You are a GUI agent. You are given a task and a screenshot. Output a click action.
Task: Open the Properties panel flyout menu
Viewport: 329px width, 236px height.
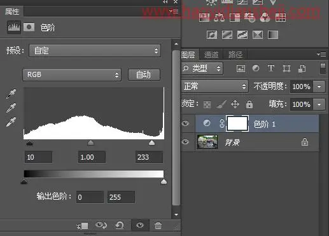pyautogui.click(x=174, y=11)
